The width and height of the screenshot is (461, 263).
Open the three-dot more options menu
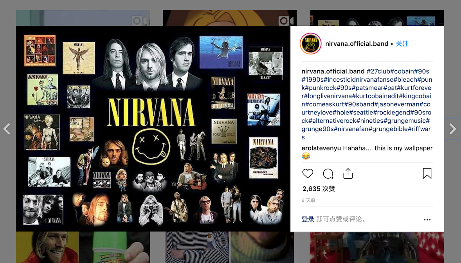pyautogui.click(x=427, y=220)
